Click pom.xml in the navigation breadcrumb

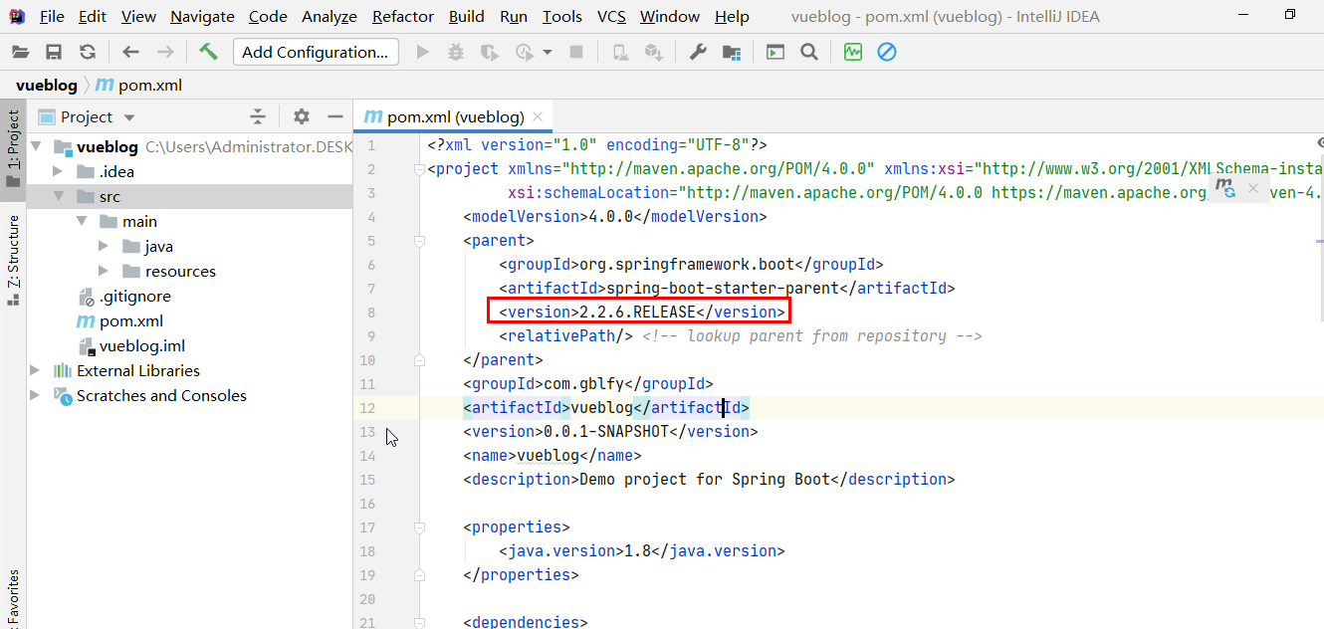150,86
